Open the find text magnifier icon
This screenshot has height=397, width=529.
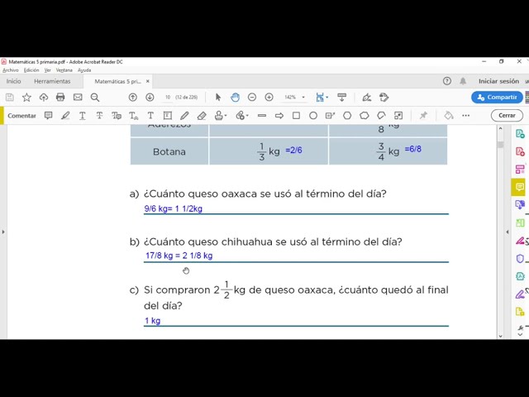click(x=95, y=98)
